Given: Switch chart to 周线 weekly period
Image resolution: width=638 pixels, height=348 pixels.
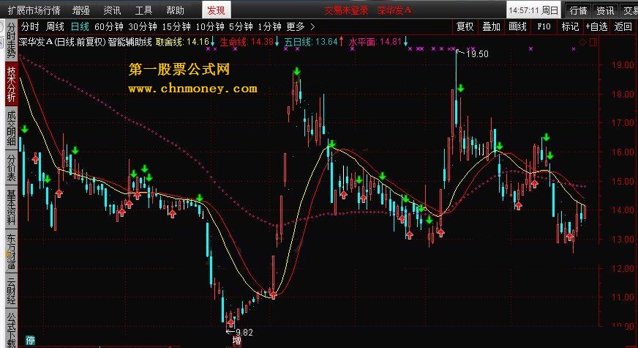Looking at the screenshot, I should (x=55, y=27).
